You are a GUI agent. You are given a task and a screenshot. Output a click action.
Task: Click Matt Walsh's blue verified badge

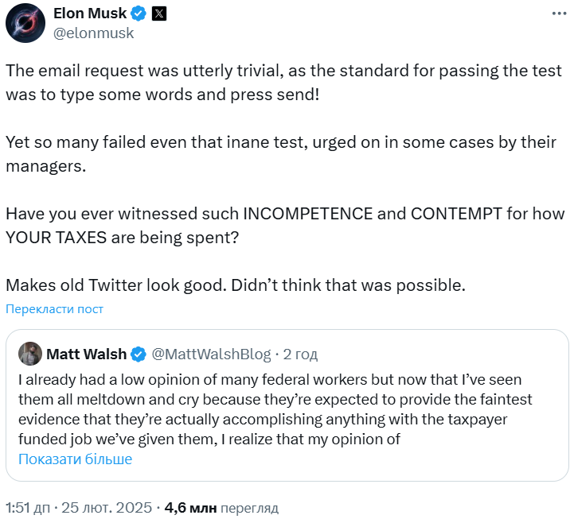(138, 353)
